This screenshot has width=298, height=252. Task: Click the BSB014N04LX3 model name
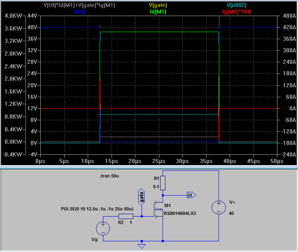(180, 213)
